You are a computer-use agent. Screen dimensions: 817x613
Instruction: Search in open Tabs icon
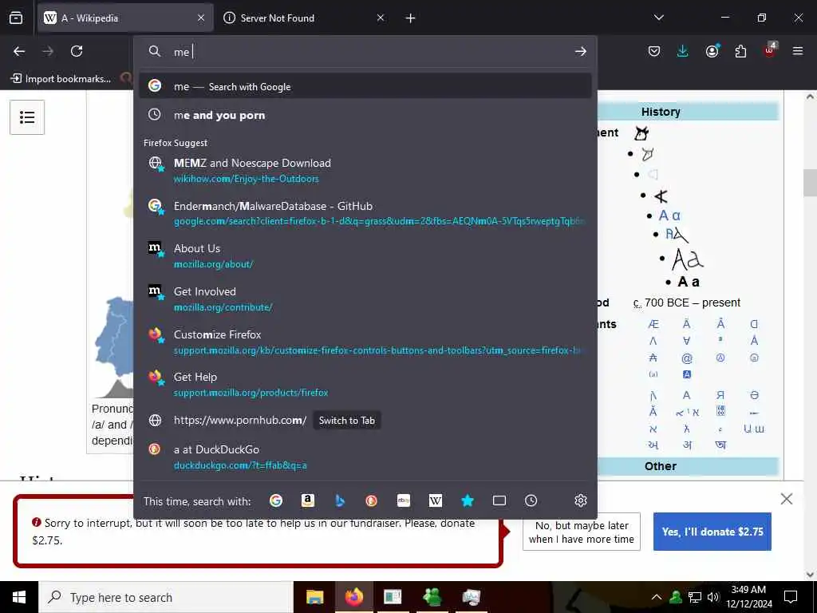coord(499,500)
